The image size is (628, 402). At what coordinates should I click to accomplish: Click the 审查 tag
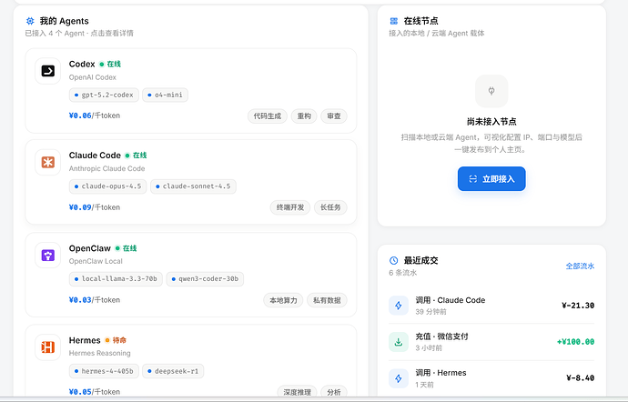[334, 116]
